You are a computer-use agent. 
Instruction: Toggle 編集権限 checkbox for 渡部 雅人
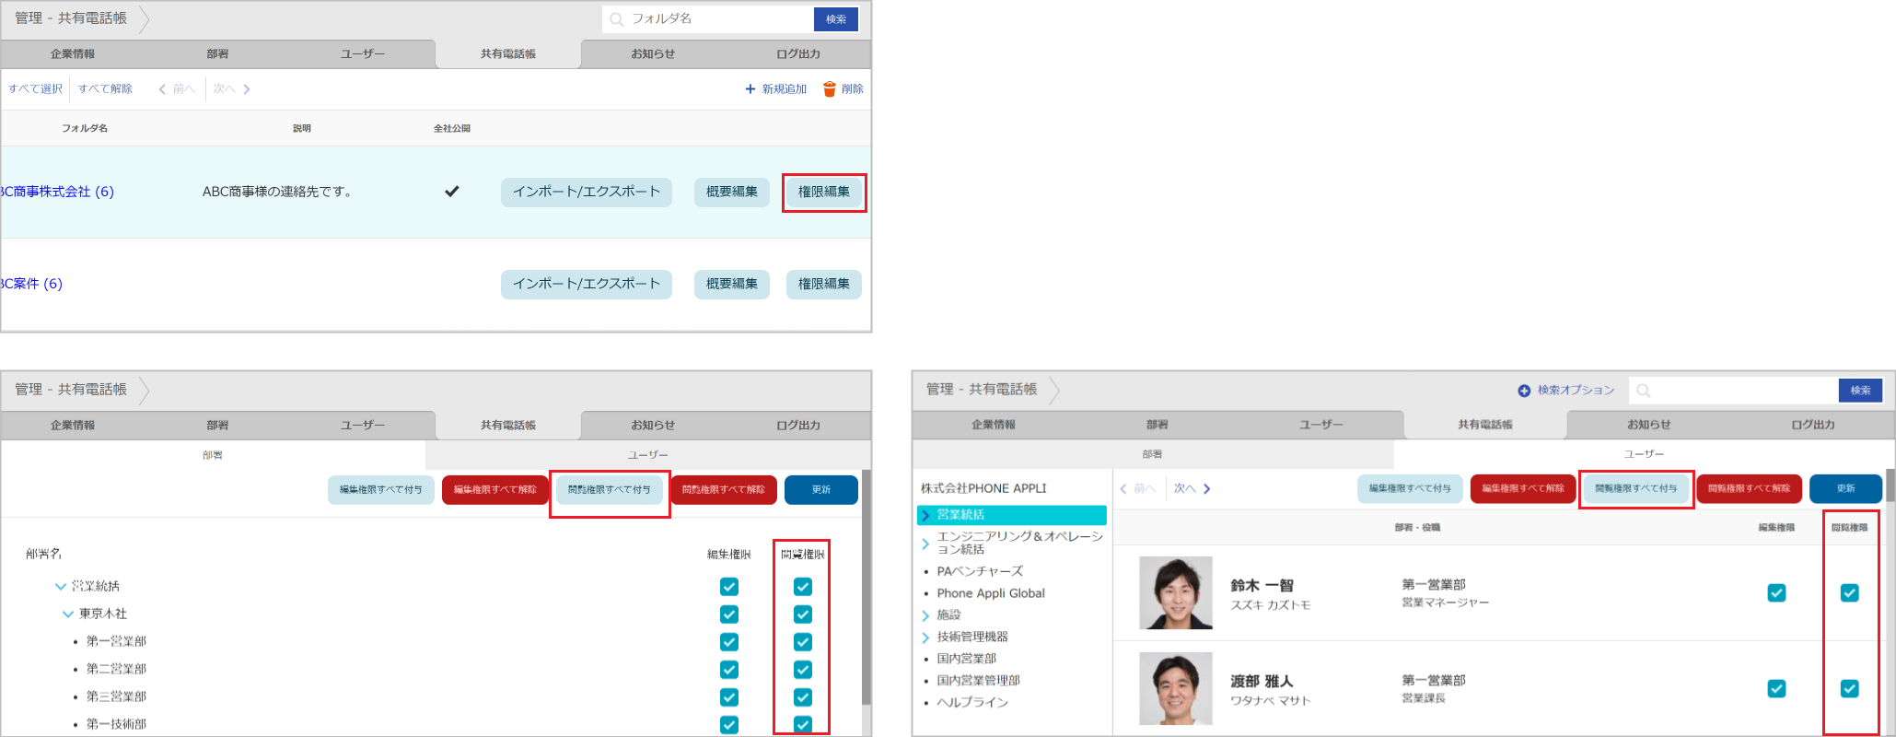click(x=1776, y=689)
